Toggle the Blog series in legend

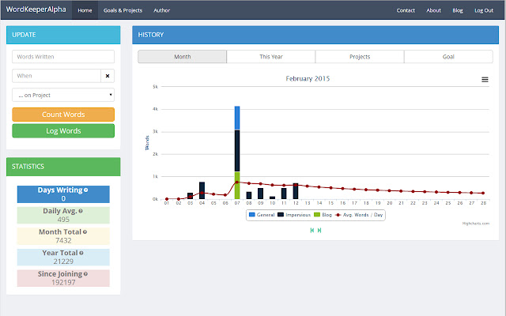tap(323, 215)
